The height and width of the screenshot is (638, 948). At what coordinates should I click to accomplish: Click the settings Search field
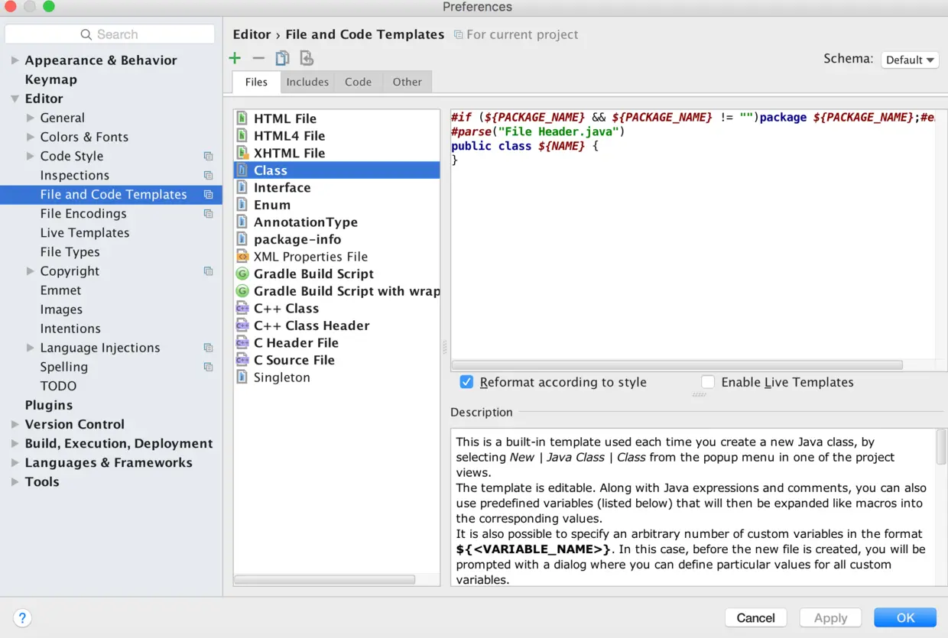click(x=110, y=34)
